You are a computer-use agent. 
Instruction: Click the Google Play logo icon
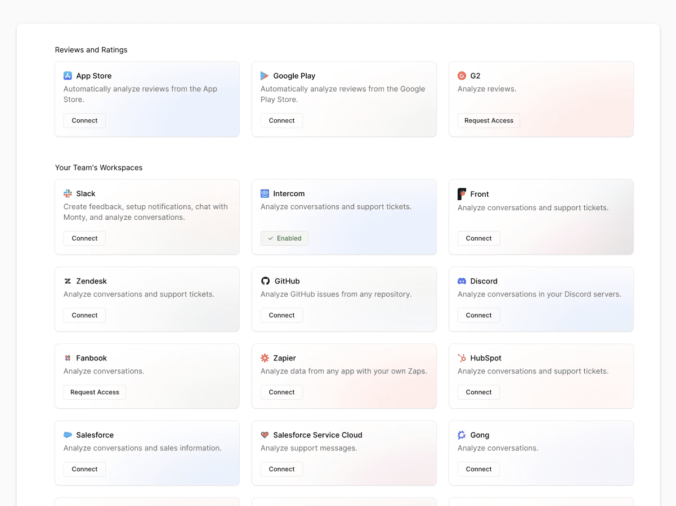(265, 76)
